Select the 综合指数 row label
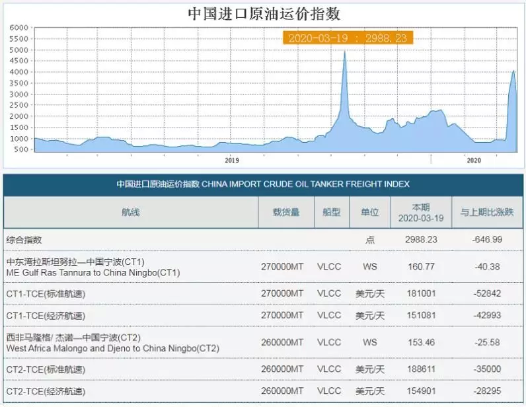 (24, 240)
